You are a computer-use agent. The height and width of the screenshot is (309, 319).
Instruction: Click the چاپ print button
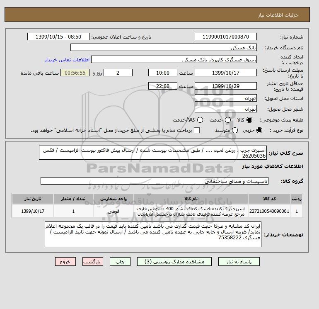click(x=120, y=262)
